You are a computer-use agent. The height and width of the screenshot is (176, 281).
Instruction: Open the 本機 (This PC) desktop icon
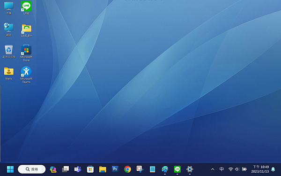point(8,8)
